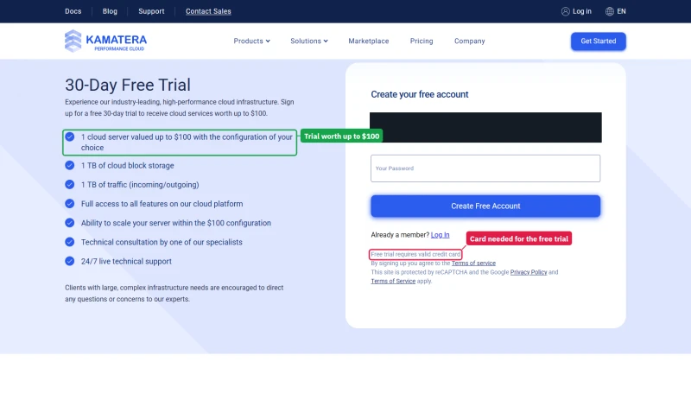The height and width of the screenshot is (419, 691).
Task: Click checkmark icon beside Technical consultation
Action: (x=70, y=242)
